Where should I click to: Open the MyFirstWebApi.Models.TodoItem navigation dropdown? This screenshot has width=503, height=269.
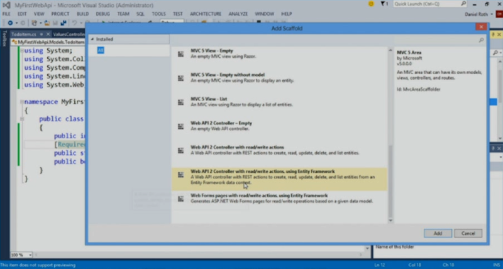pyautogui.click(x=48, y=42)
